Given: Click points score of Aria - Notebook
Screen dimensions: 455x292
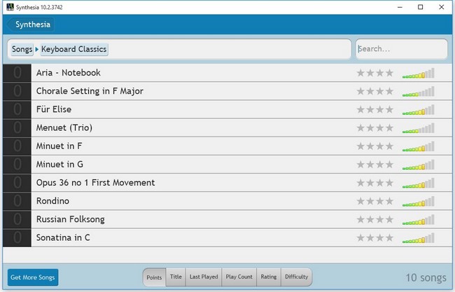Looking at the screenshot, I should [x=17, y=73].
